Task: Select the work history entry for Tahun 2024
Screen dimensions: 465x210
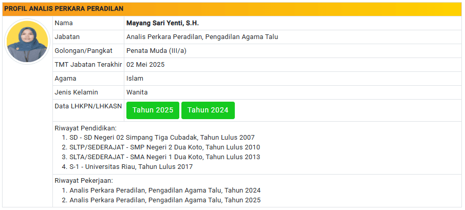Action: click(x=165, y=190)
